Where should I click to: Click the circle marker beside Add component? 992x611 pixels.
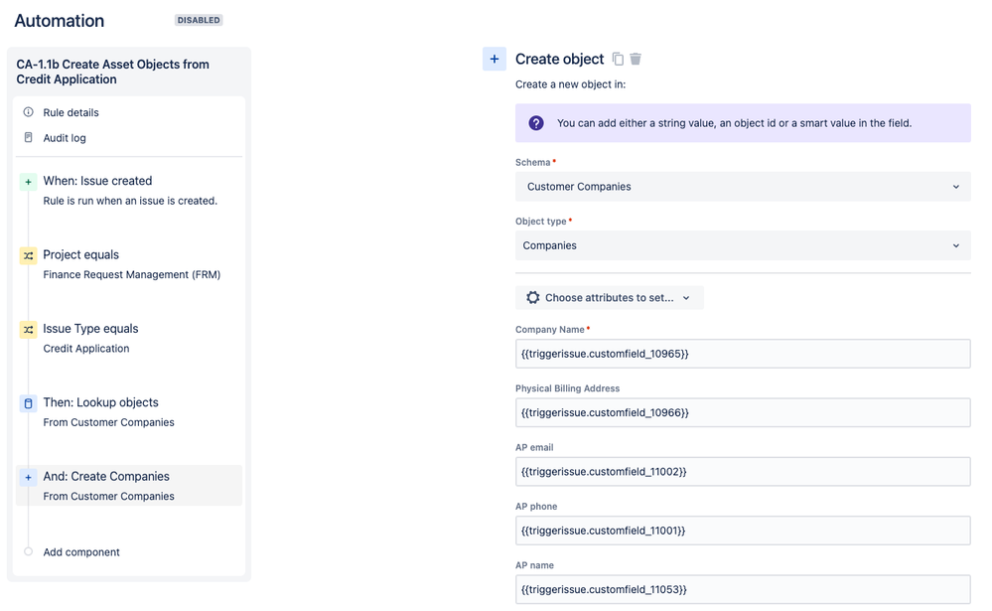[29, 551]
